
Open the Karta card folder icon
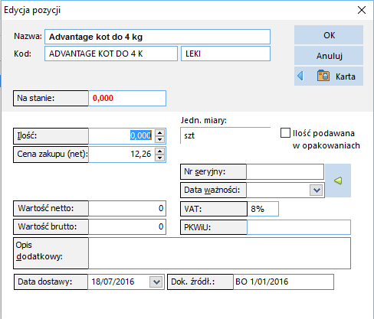(x=323, y=76)
